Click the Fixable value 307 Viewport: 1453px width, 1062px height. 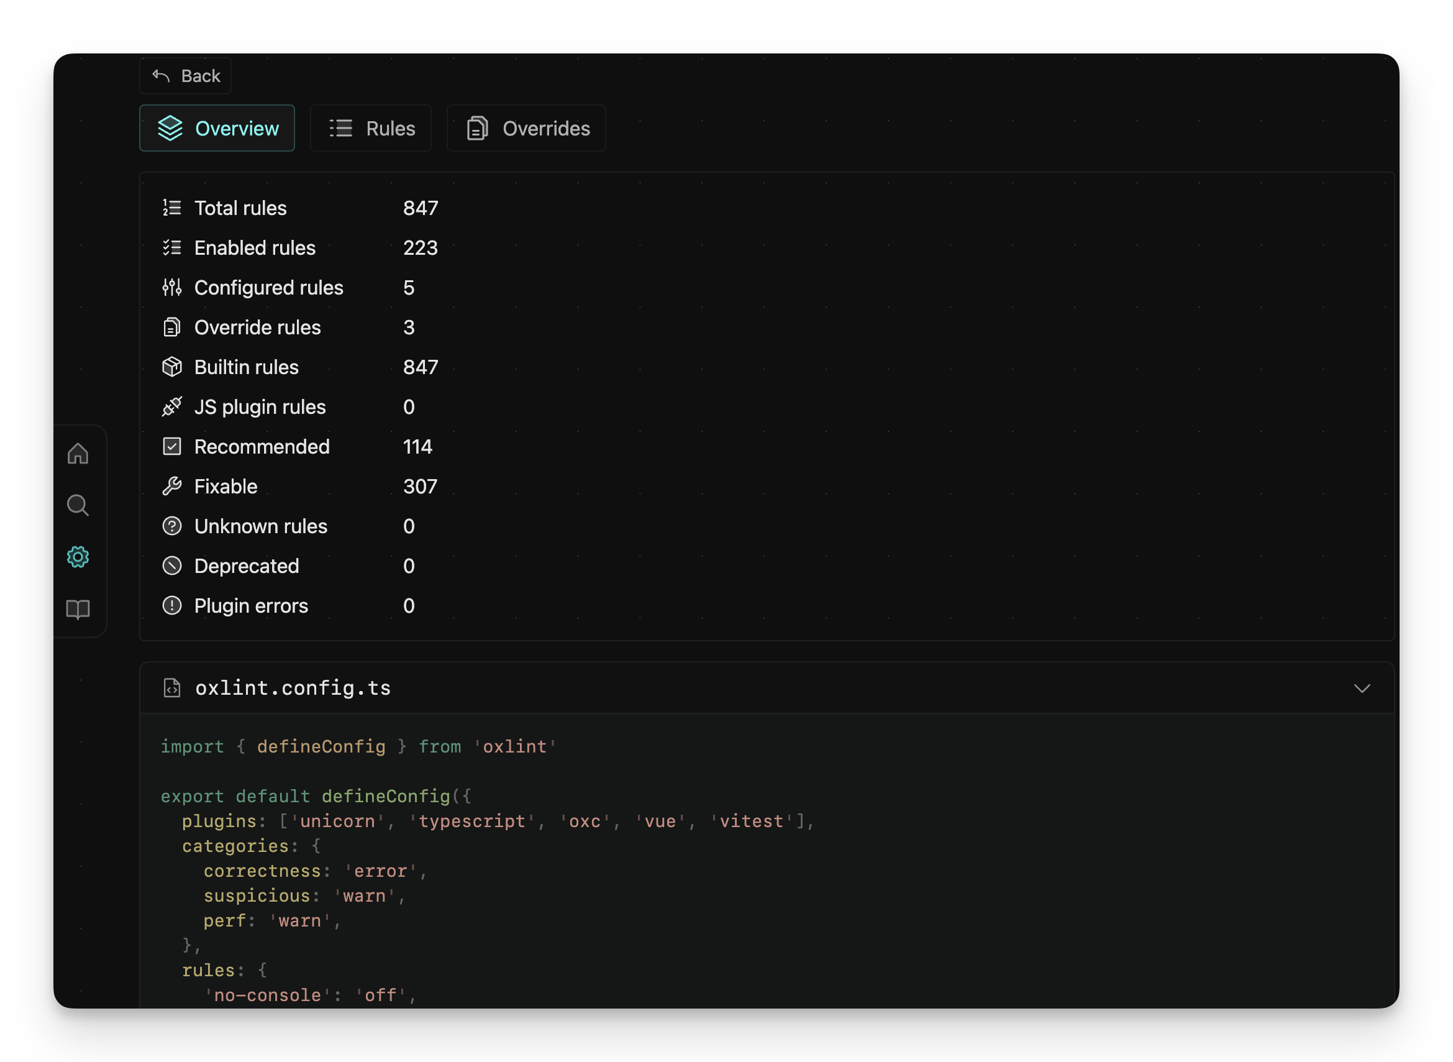coord(421,487)
